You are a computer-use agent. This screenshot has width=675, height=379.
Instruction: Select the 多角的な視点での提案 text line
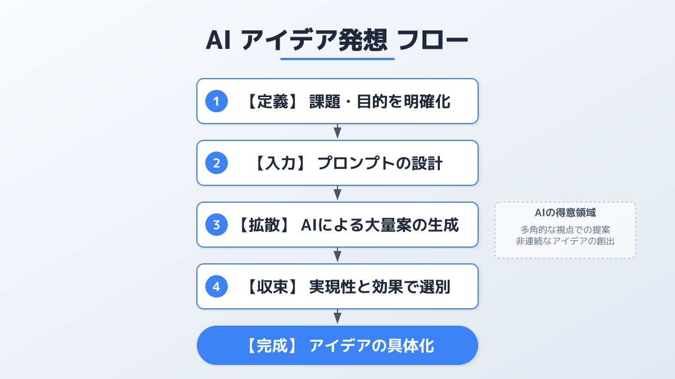click(565, 230)
